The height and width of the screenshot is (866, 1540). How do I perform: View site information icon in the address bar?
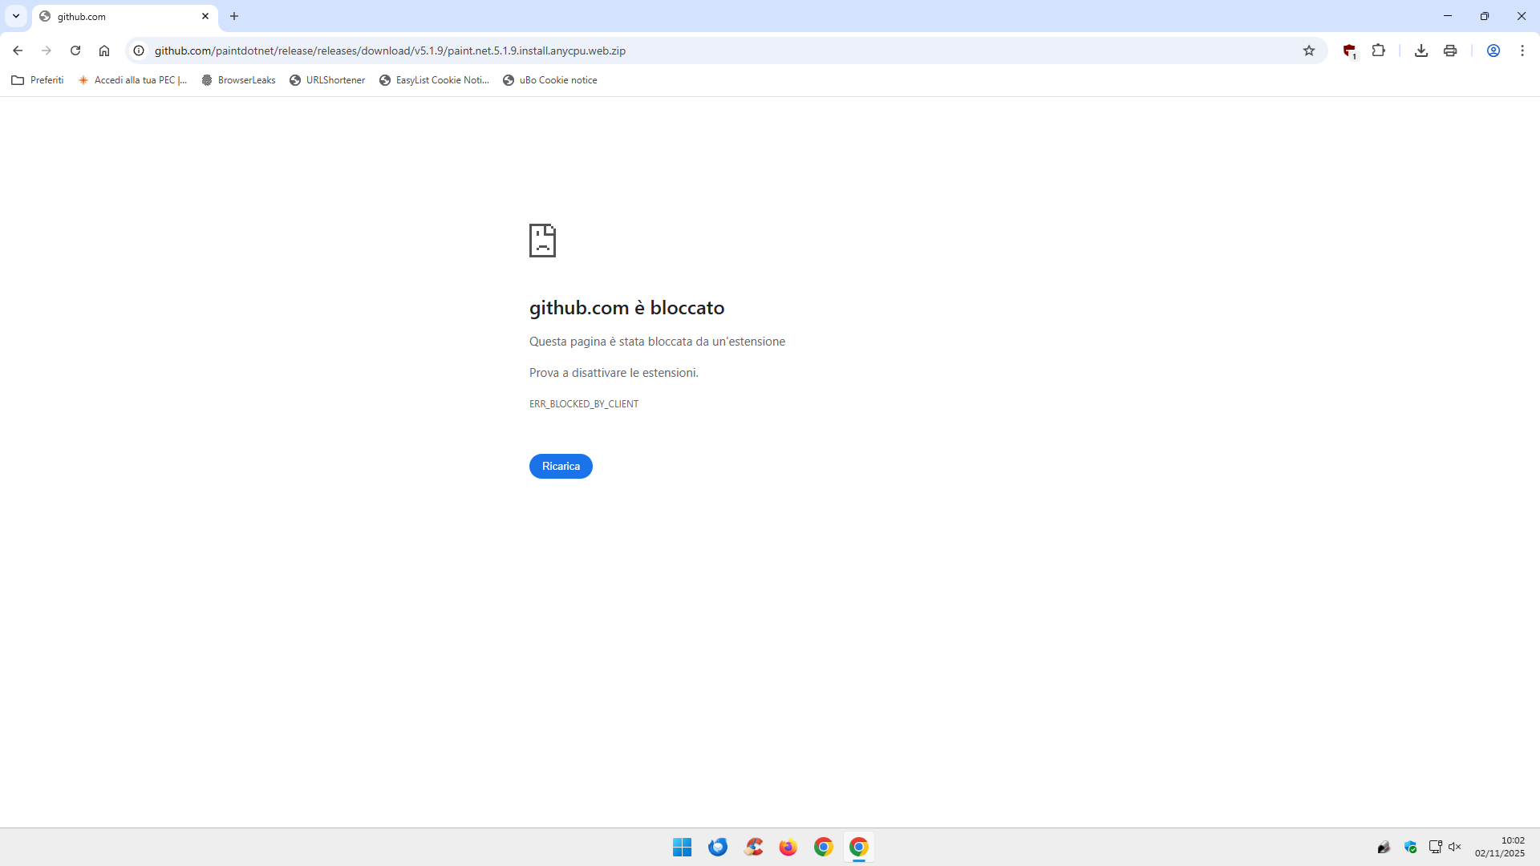[x=139, y=51]
